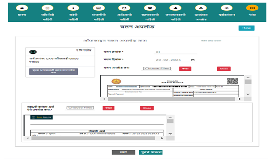The image size is (269, 161).
Task: Open the सहधारकाची माहिती (co-holder info) step icon
Action: pos(150,8)
